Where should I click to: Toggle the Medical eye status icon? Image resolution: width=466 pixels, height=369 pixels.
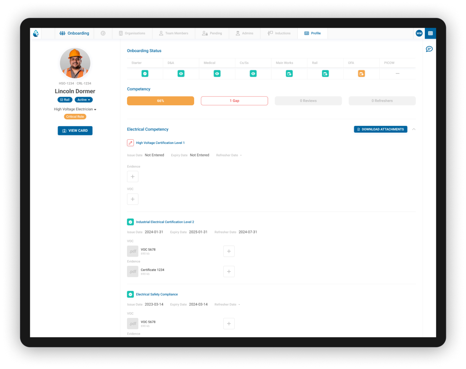pyautogui.click(x=217, y=74)
